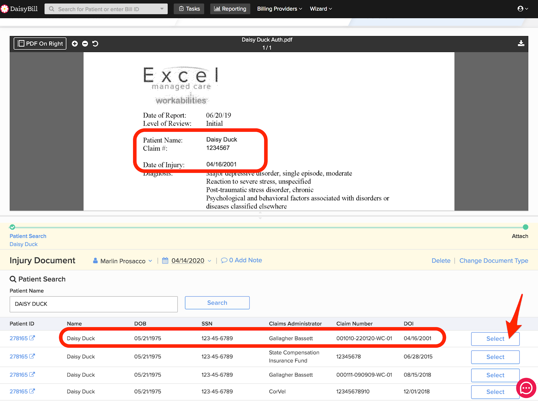538x401 pixels.
Task: Click Change Document Type link
Action: point(494,260)
